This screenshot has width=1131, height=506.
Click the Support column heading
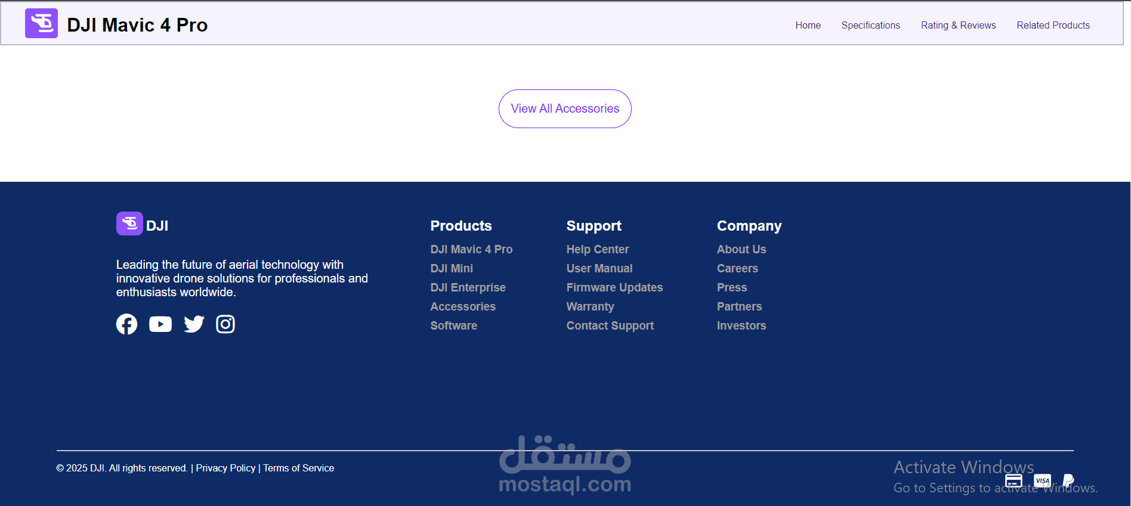pyautogui.click(x=594, y=226)
